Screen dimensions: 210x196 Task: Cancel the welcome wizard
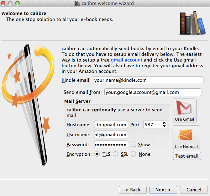click(x=194, y=190)
